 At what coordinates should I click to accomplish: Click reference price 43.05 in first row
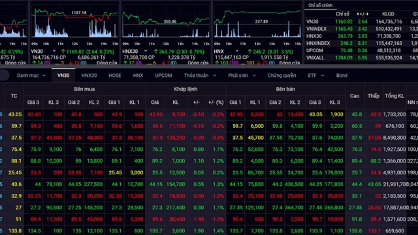pos(15,114)
